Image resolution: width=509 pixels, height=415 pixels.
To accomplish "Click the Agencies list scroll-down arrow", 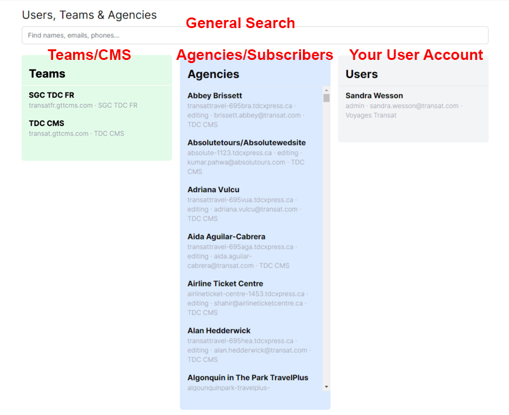I will point(326,387).
